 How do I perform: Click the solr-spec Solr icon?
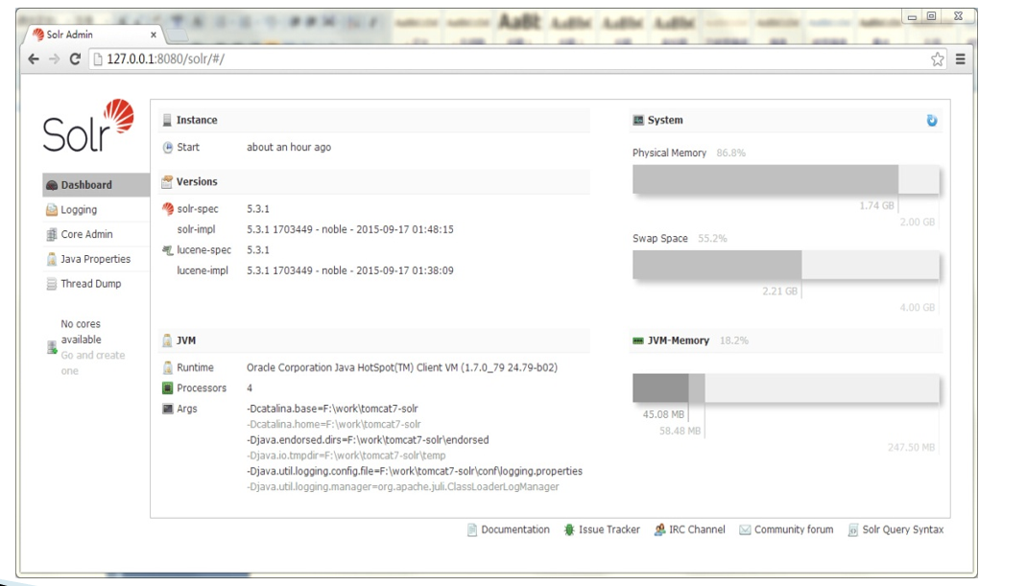[168, 209]
